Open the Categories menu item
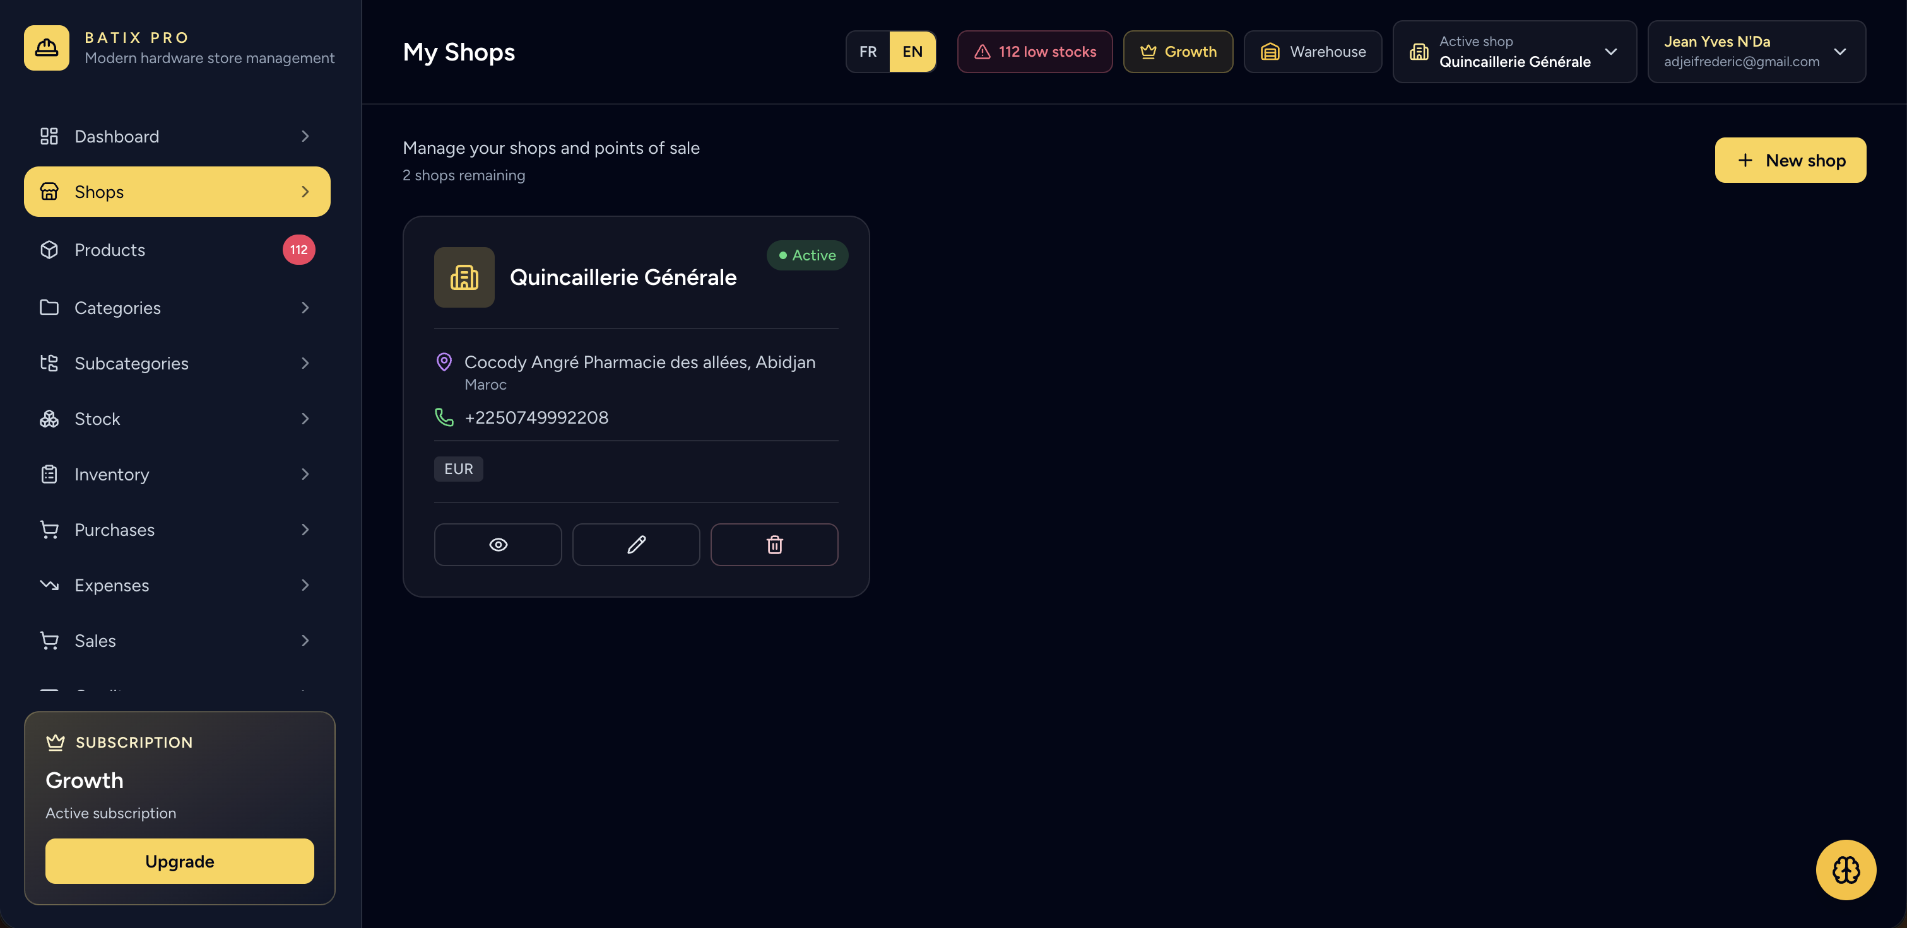Viewport: 1907px width, 928px height. pyautogui.click(x=177, y=308)
